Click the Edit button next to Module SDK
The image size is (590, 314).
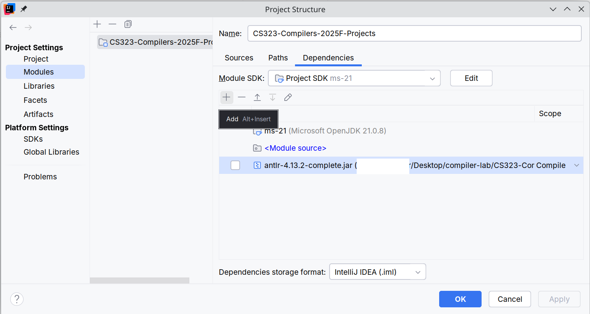pos(471,78)
